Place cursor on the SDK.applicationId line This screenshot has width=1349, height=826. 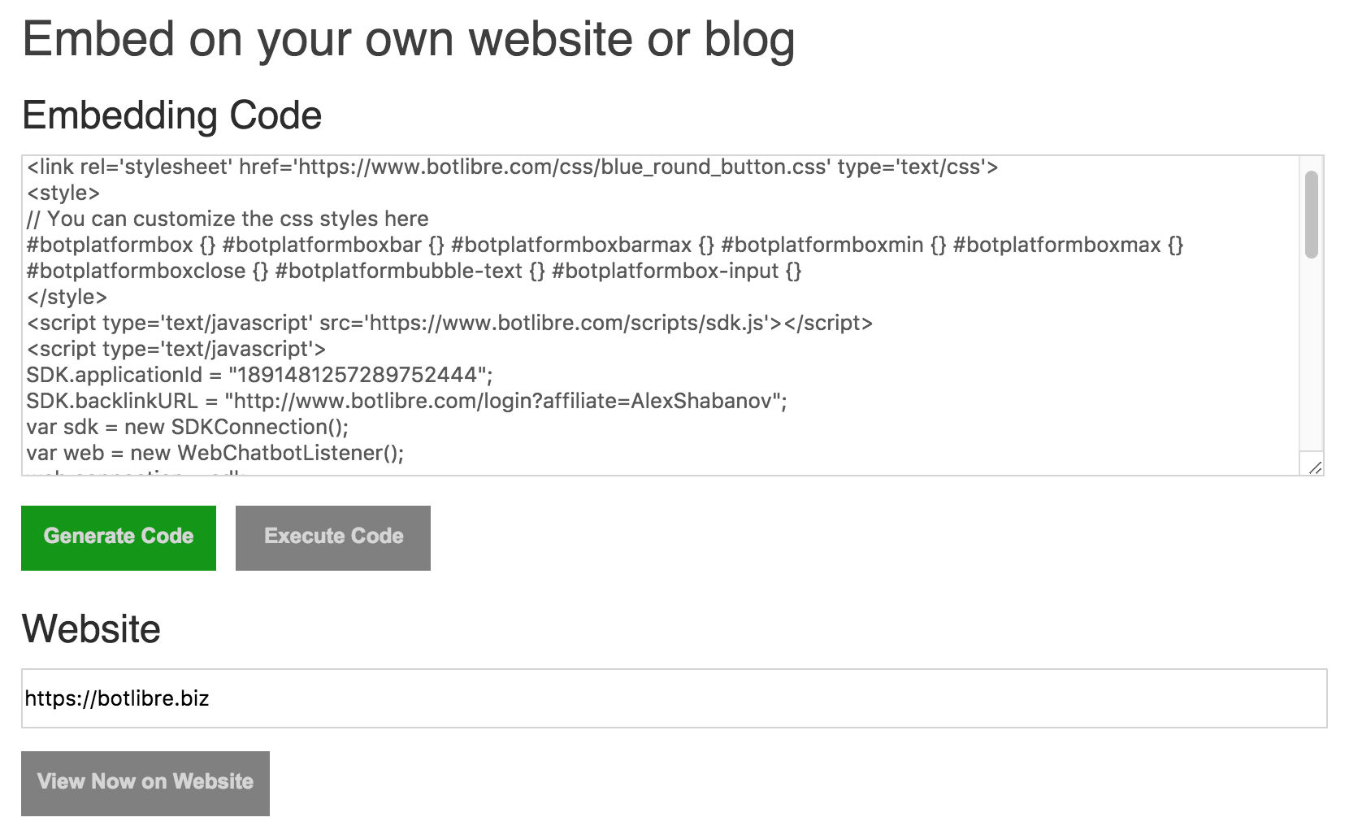[x=259, y=375]
